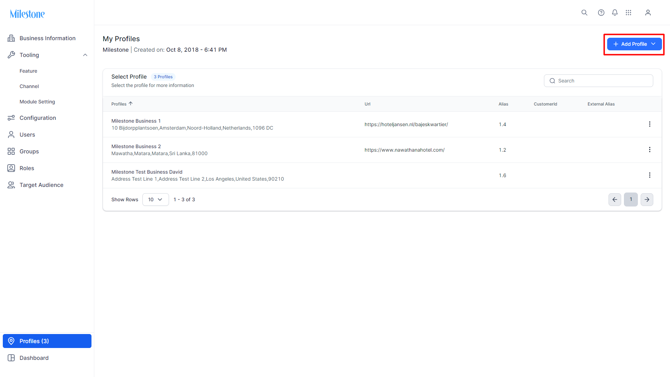Open the nawathanahotel.com URL link
670x377 pixels.
coord(404,150)
